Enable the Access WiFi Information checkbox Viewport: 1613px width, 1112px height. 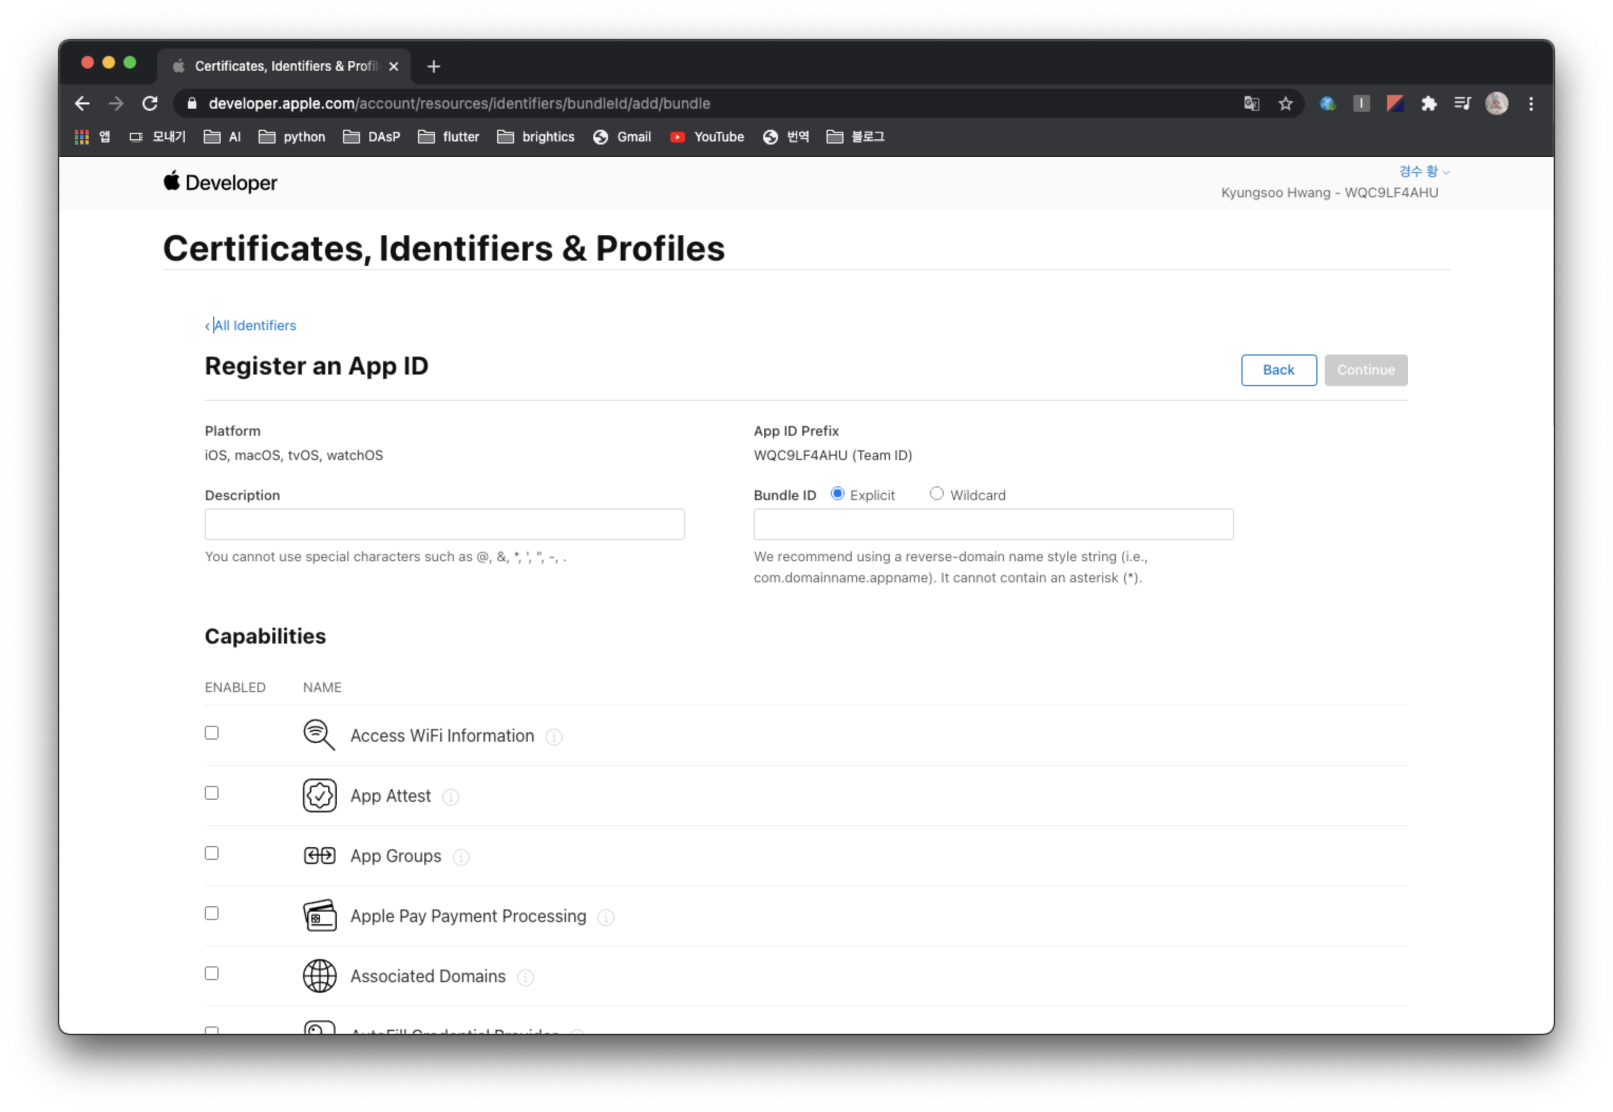pos(212,733)
